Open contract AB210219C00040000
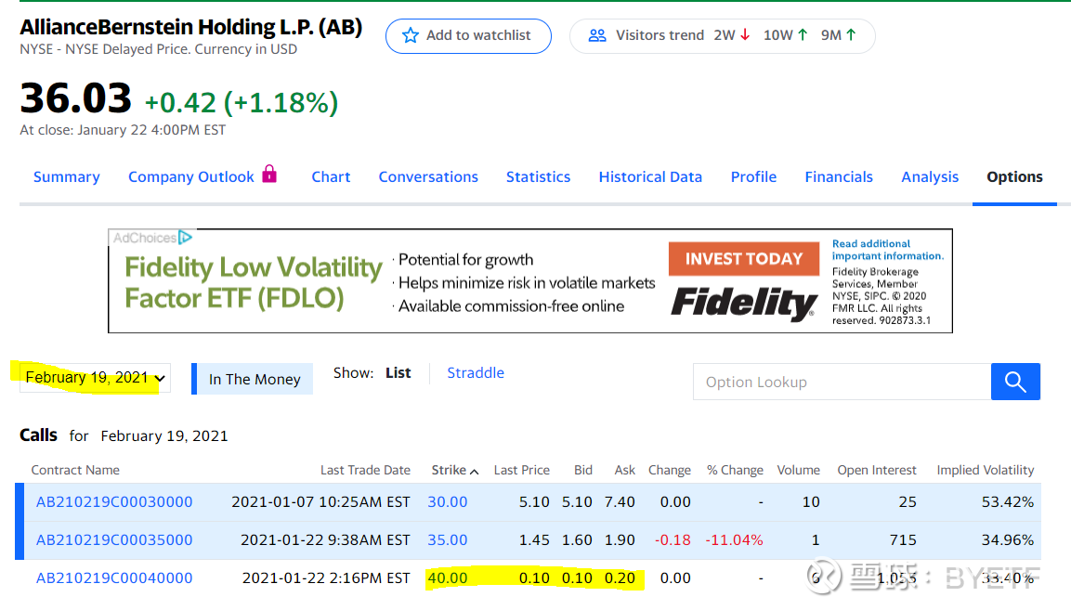Image resolution: width=1071 pixels, height=610 pixels. pyautogui.click(x=114, y=578)
